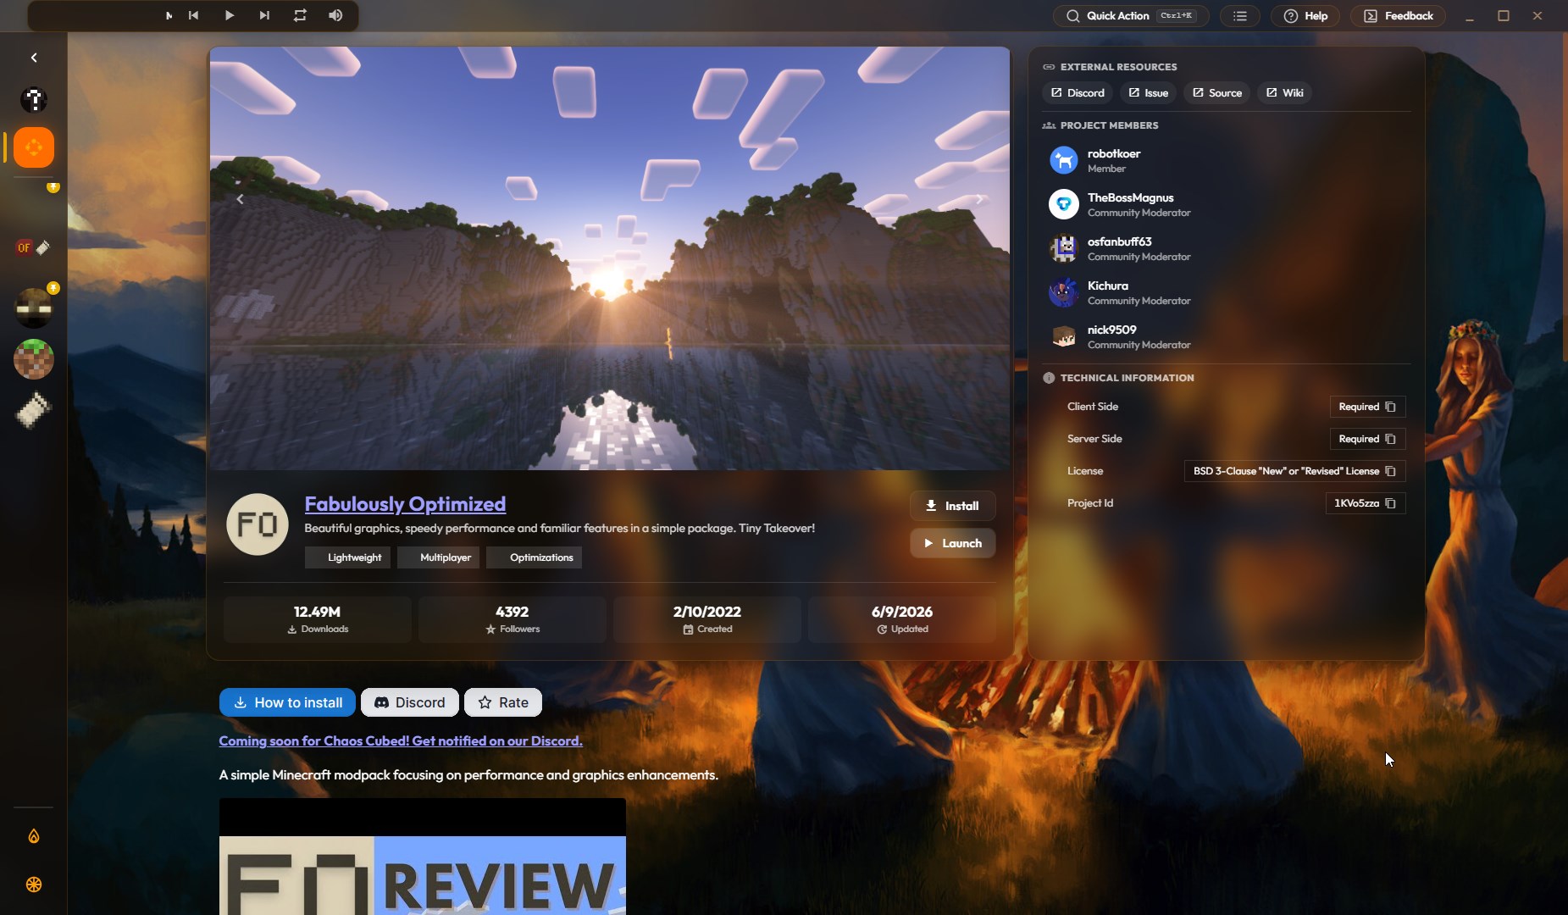
Task: Select the orange store icon in sidebar
Action: pos(34,147)
